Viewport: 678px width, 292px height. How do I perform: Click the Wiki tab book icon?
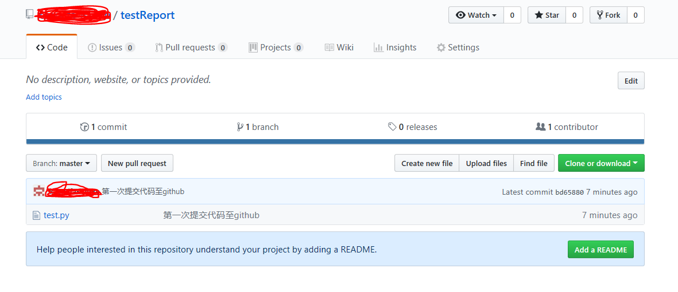tap(330, 48)
